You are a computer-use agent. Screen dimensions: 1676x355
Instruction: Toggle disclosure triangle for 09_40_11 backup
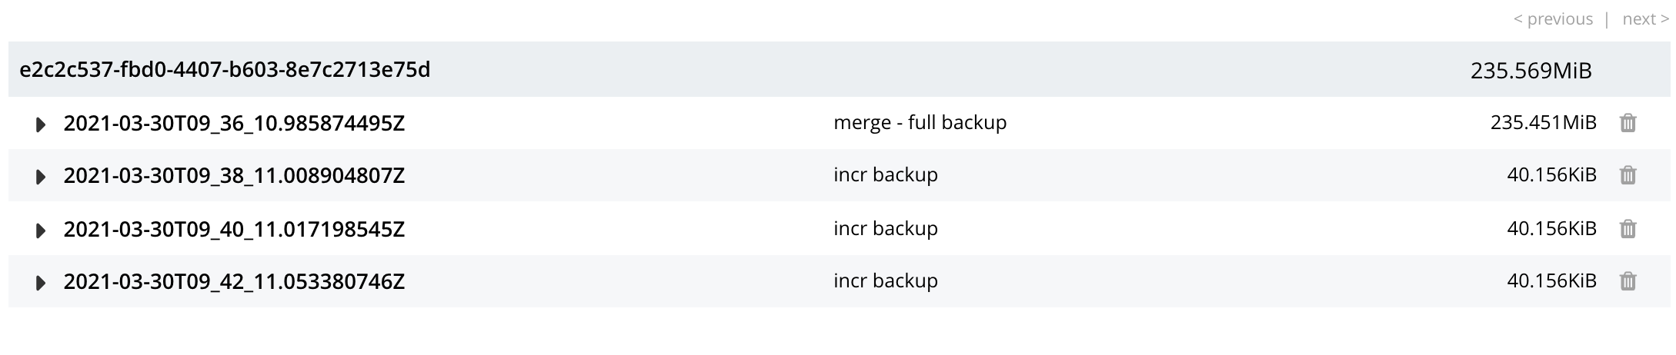click(x=41, y=231)
